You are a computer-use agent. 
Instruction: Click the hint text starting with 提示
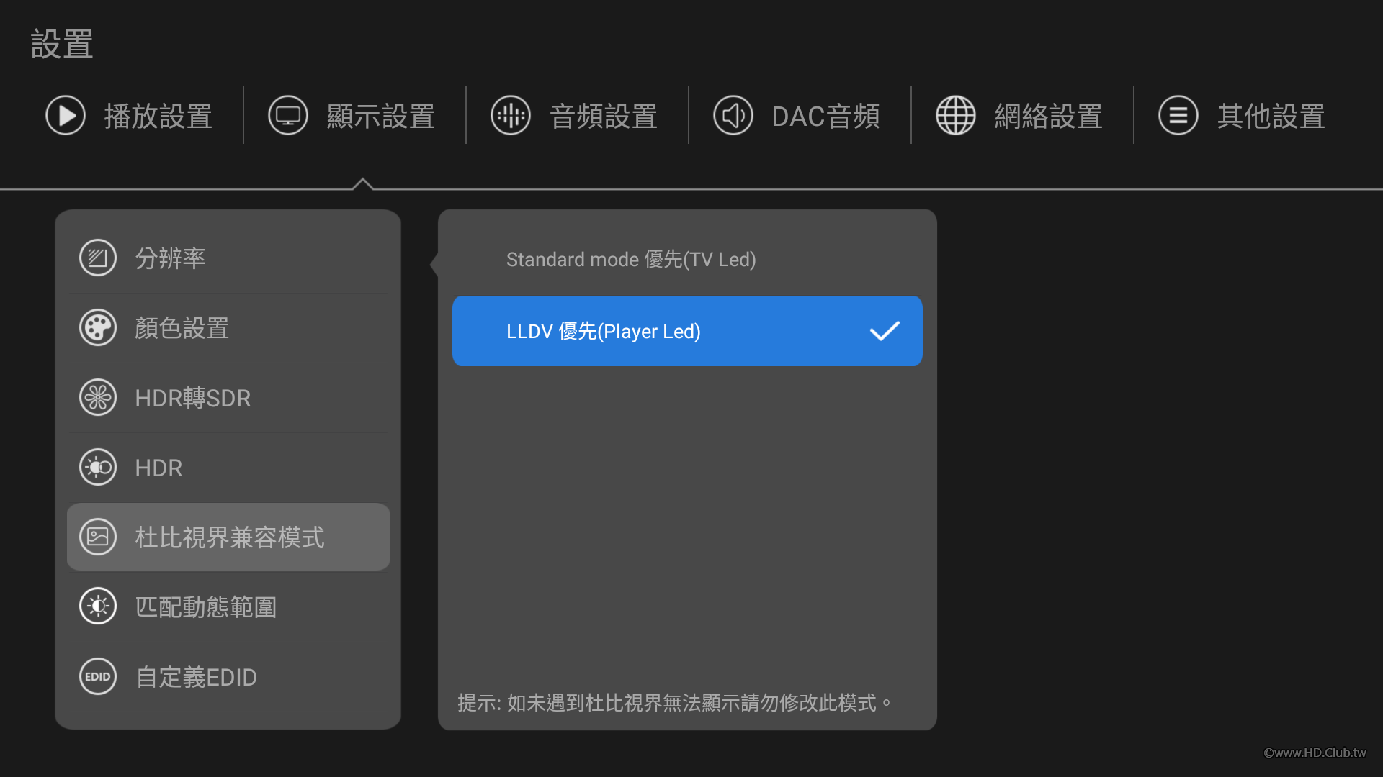click(675, 702)
